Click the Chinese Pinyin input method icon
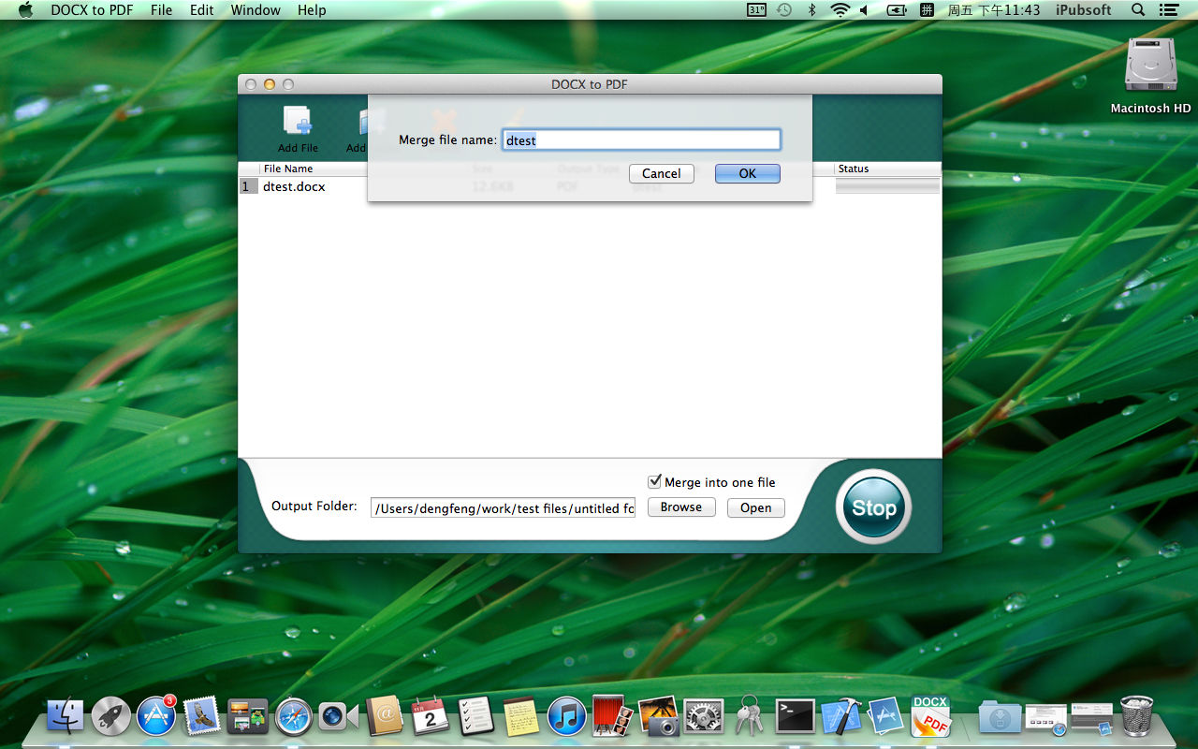The height and width of the screenshot is (749, 1198). point(927,10)
